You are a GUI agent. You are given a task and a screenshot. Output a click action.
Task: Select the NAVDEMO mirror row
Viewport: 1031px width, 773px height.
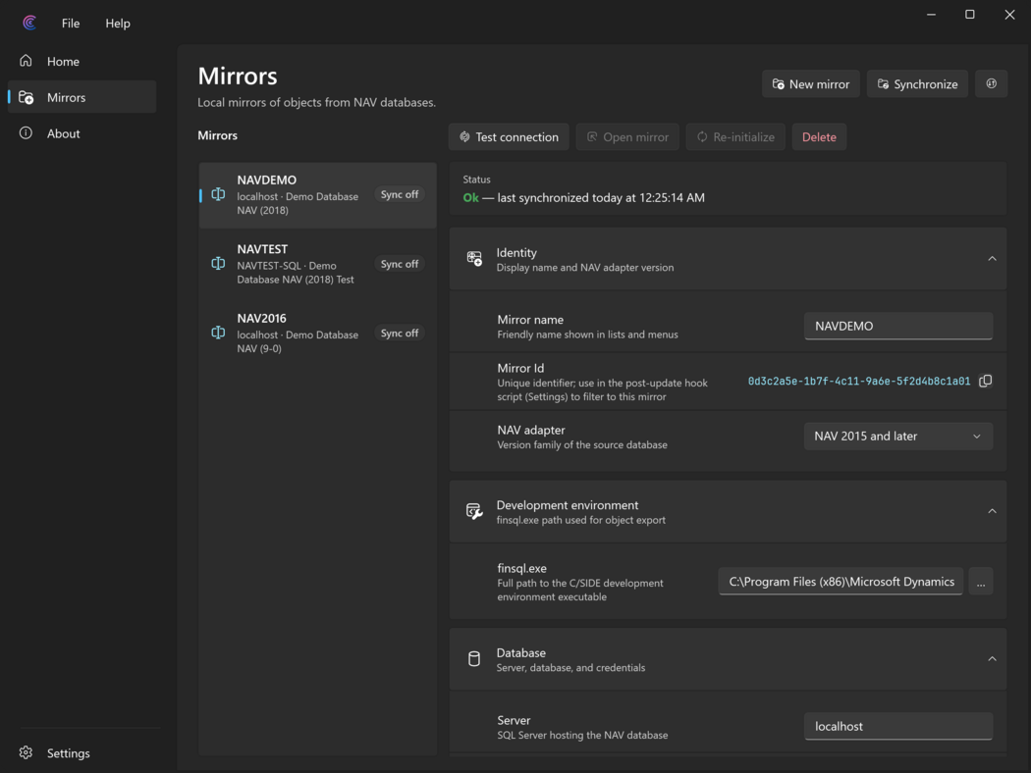[x=317, y=195]
